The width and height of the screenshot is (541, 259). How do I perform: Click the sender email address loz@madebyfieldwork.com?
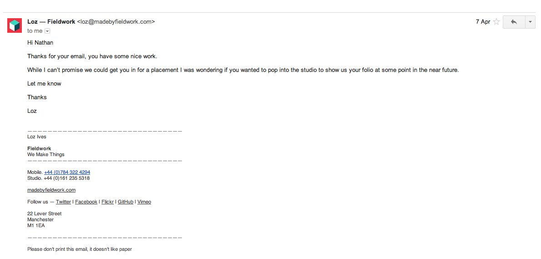coord(116,21)
